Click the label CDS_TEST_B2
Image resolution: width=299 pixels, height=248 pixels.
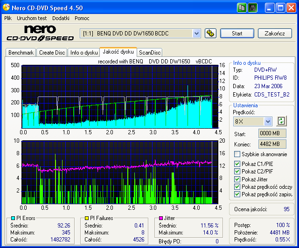click(x=272, y=95)
